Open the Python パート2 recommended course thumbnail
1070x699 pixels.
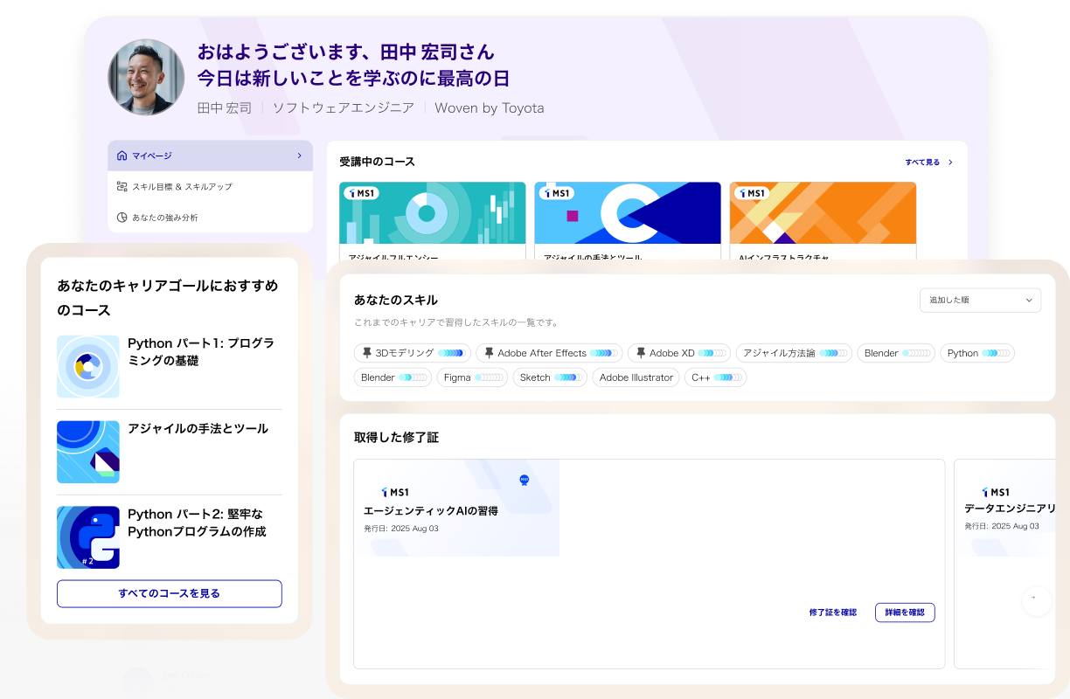coord(88,538)
